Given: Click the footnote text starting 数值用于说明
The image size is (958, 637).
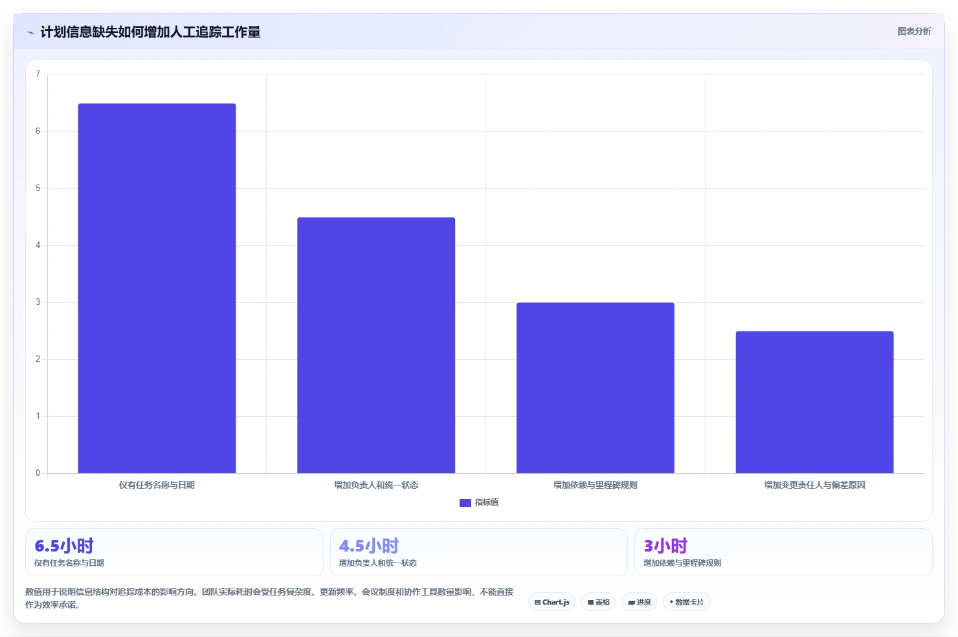Looking at the screenshot, I should point(269,598).
